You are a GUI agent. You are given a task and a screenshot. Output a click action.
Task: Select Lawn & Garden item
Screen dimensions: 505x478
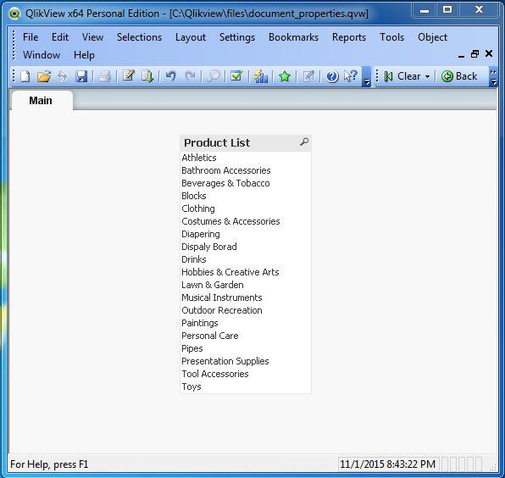point(246,285)
